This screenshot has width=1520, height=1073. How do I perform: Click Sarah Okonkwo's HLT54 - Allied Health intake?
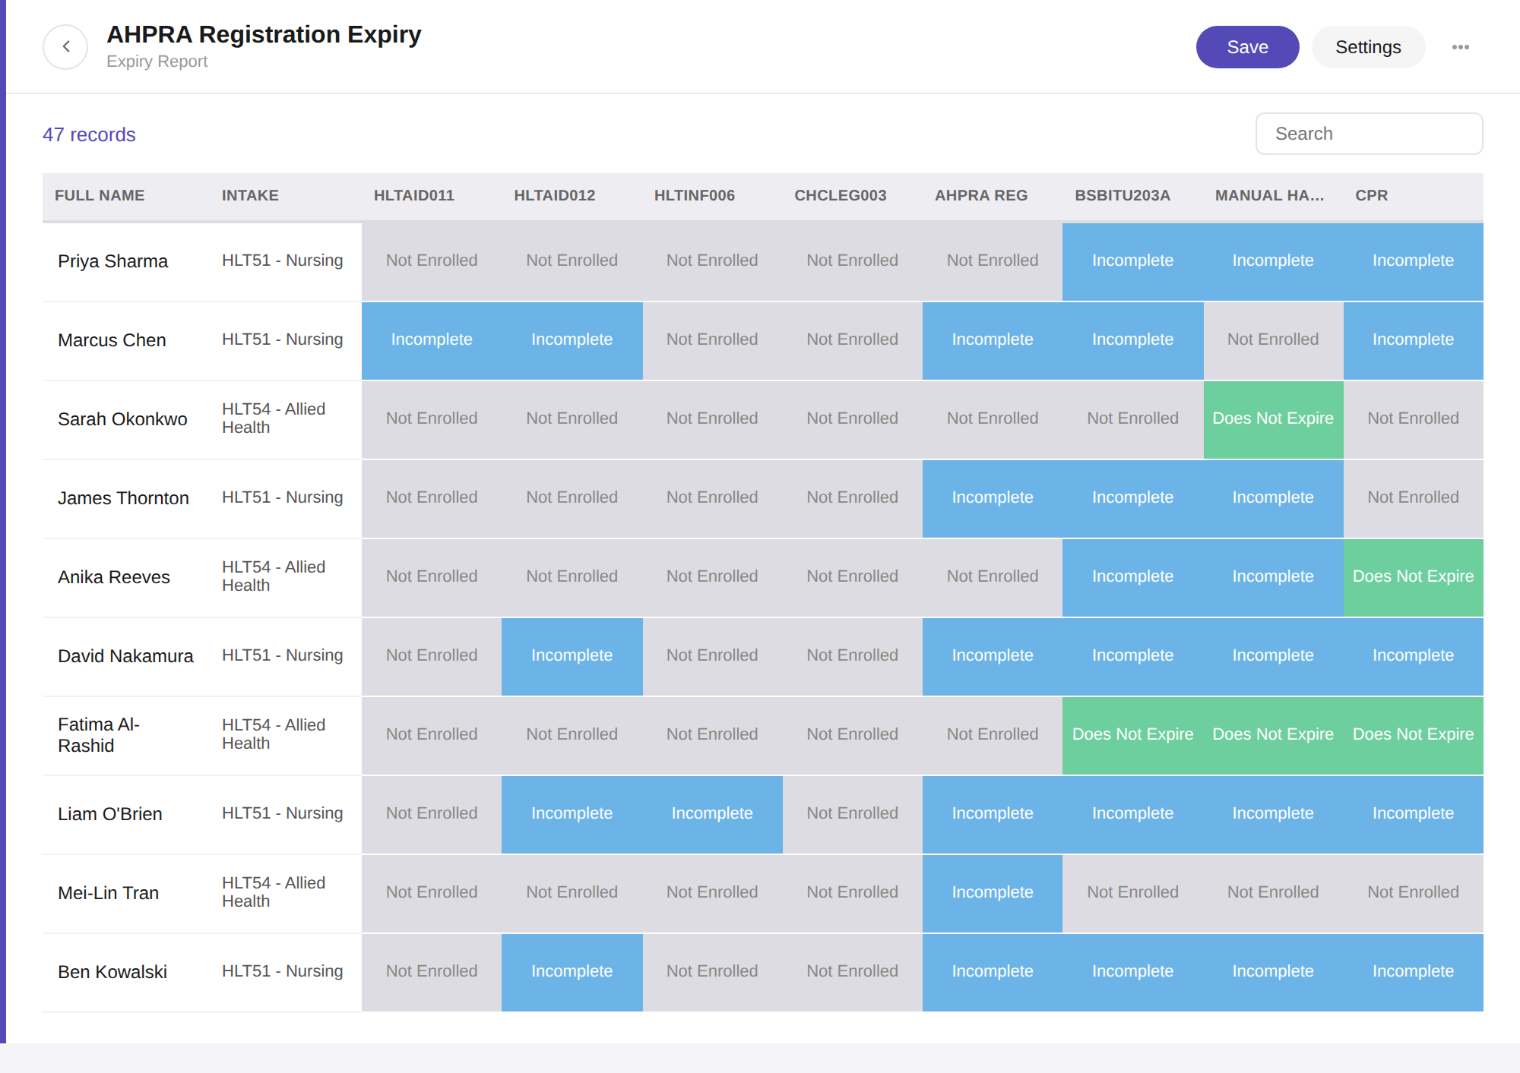(274, 418)
